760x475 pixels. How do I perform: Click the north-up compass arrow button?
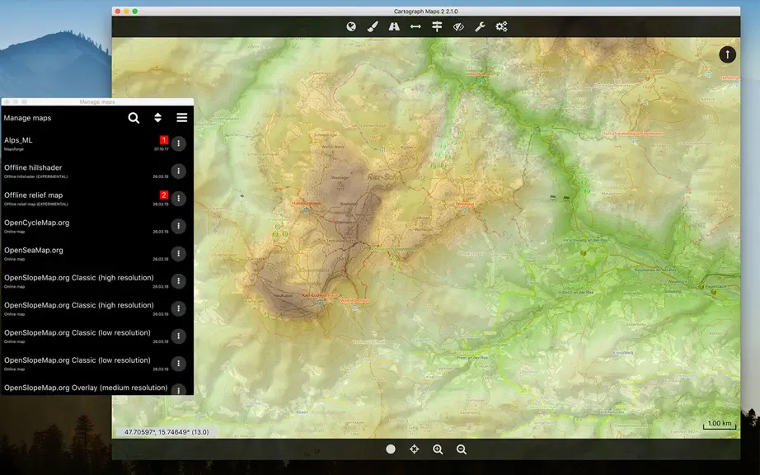click(727, 54)
